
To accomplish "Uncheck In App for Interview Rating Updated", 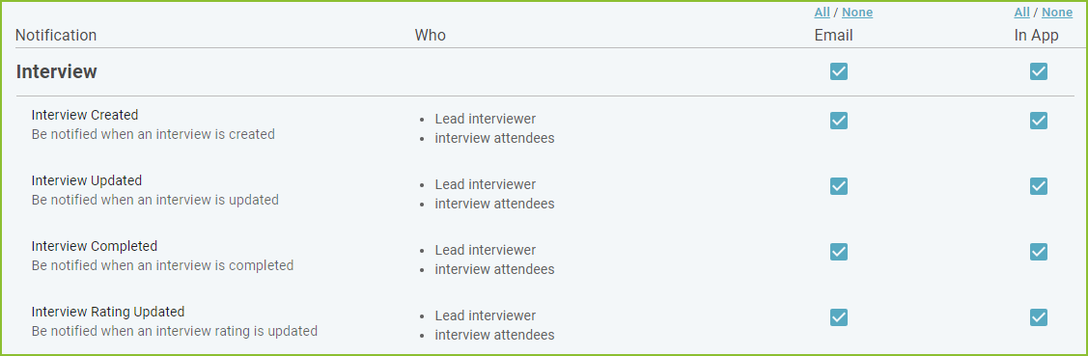I will click(1038, 317).
